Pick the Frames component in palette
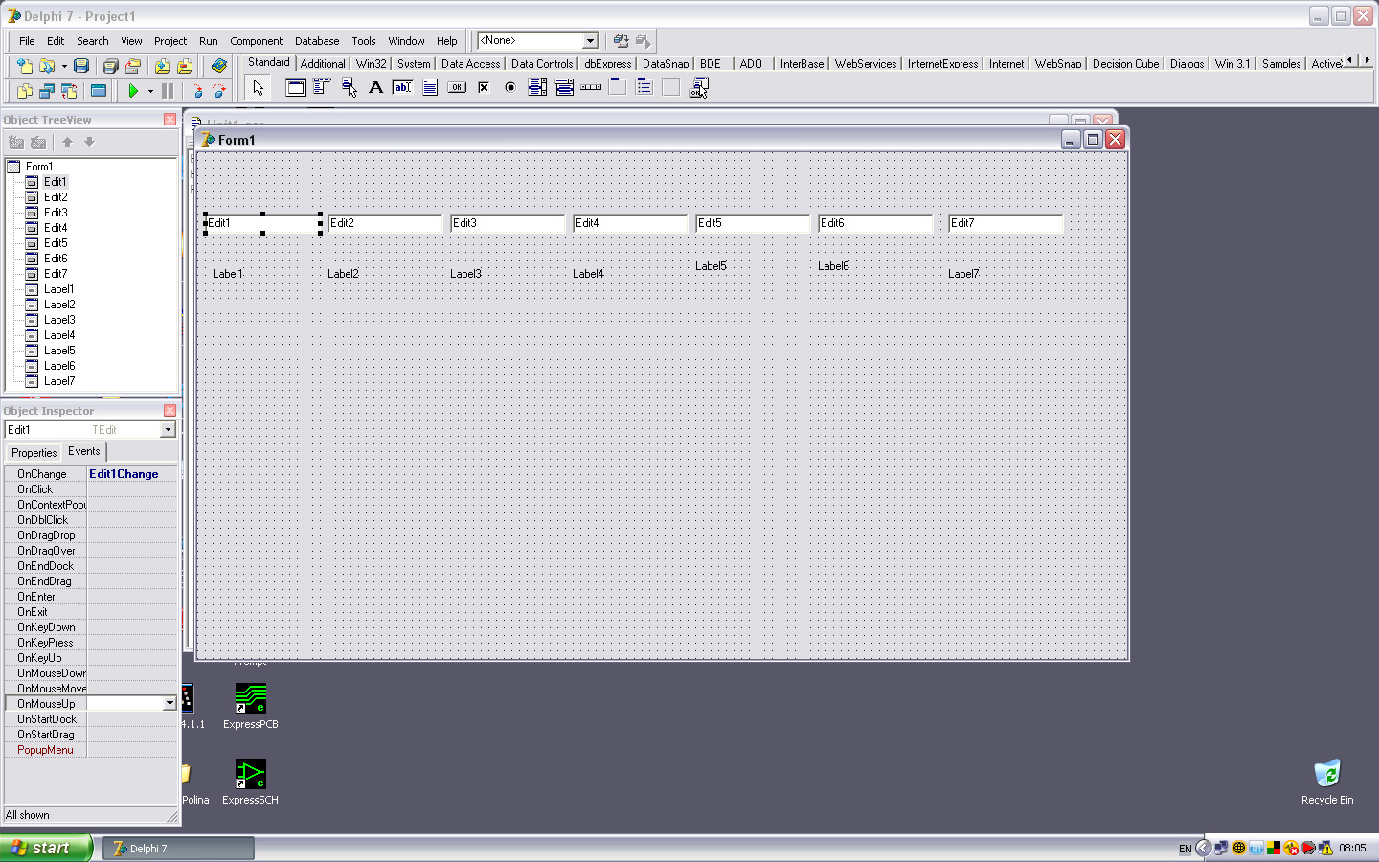 coord(296,87)
